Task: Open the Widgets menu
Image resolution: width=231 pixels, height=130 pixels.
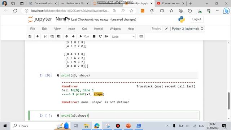Action: click(115, 29)
